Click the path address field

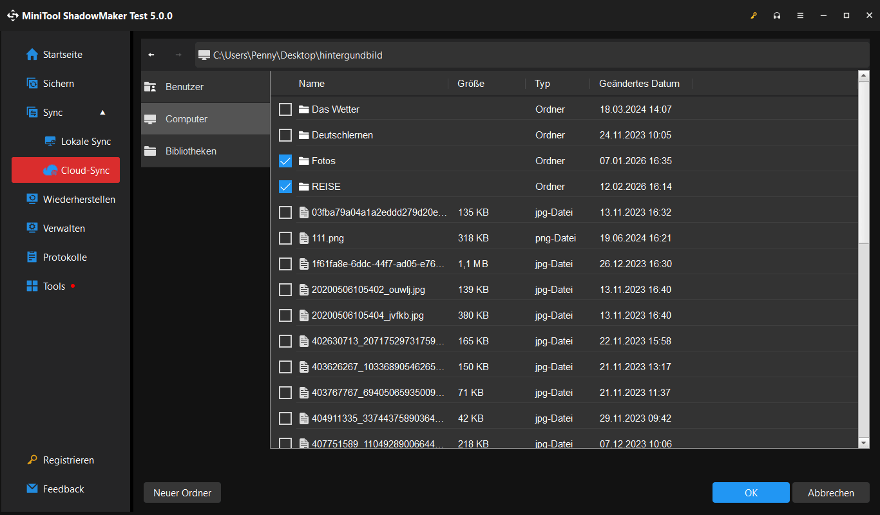[532, 55]
